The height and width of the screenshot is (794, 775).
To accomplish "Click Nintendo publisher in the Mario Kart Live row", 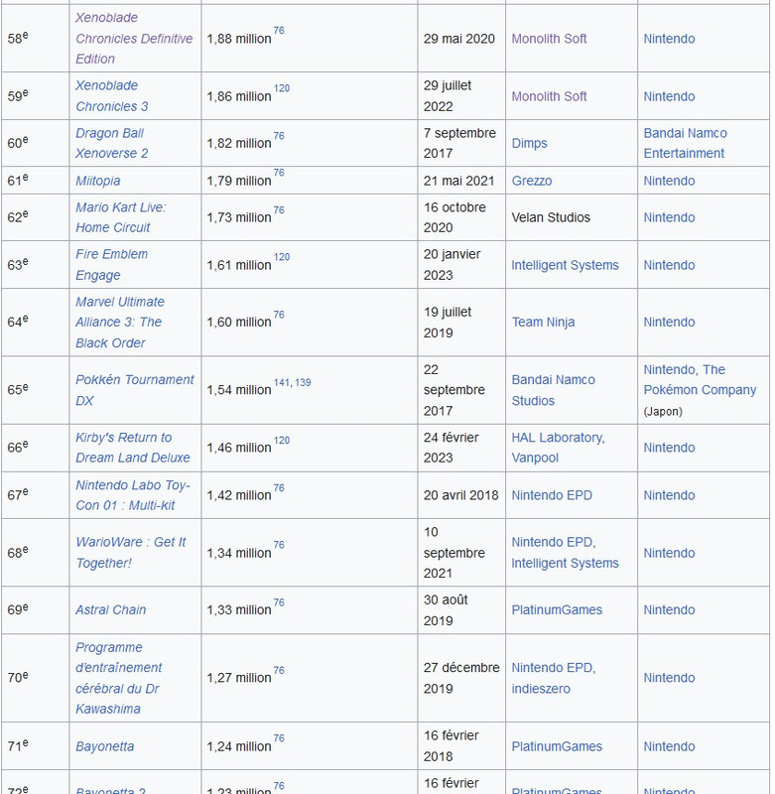I will pos(669,217).
